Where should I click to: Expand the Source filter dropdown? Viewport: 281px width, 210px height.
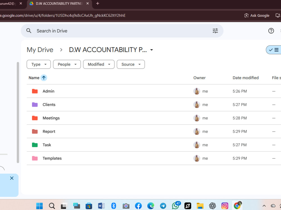point(131,64)
